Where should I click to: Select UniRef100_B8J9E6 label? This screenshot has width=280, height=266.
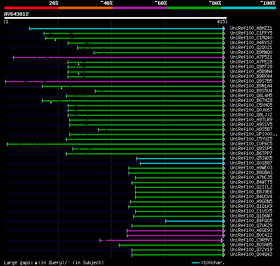pos(251,192)
